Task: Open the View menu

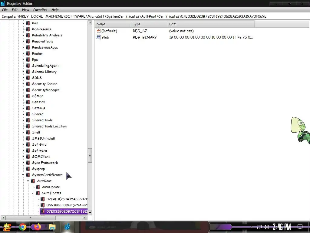Action: pos(25,10)
